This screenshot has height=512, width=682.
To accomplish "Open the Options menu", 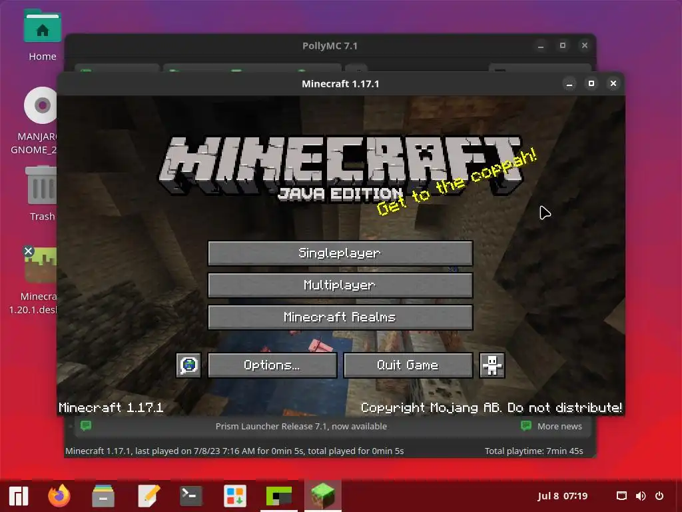I will point(272,365).
